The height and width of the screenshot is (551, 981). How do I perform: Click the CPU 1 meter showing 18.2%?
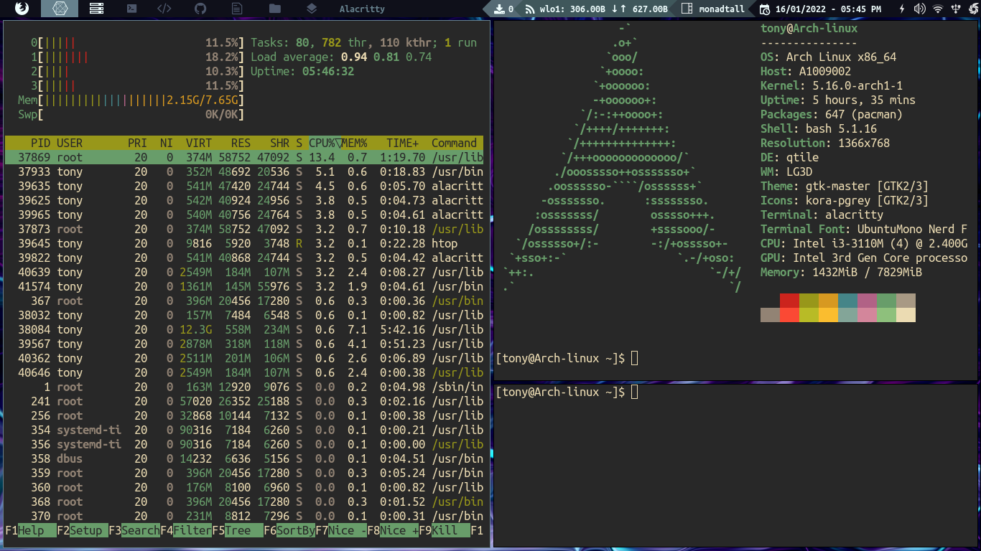[138, 57]
